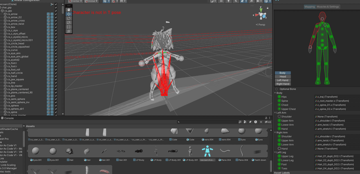Click the Project panel search field
The image size is (360, 174).
click(x=208, y=122)
